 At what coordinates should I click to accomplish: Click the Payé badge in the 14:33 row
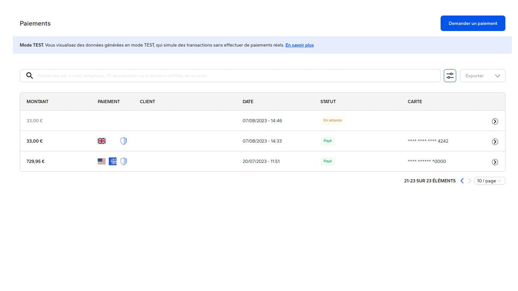pos(328,141)
